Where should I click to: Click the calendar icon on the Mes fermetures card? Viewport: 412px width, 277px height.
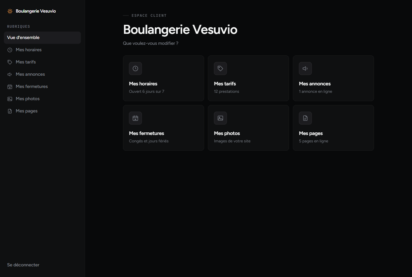136,118
